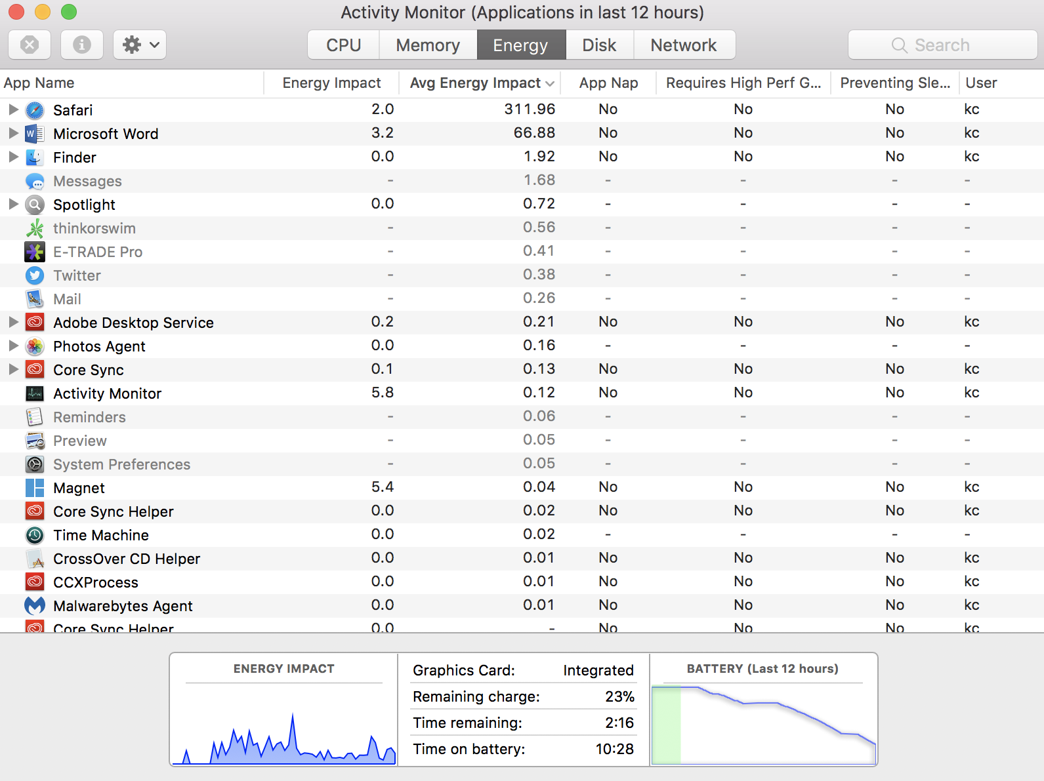Click the E-TRADE Pro icon
The image size is (1044, 781).
(x=35, y=252)
